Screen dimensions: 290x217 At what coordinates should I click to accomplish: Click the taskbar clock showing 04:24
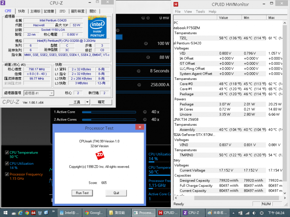[276, 213]
